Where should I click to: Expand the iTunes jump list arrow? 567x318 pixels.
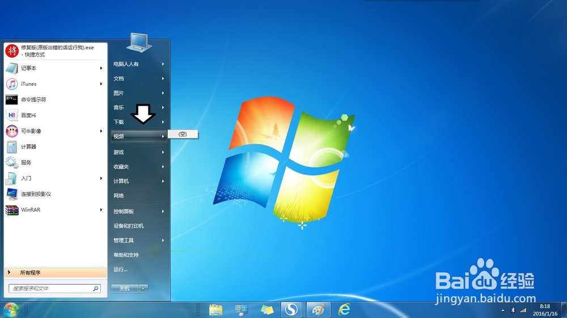[x=101, y=84]
